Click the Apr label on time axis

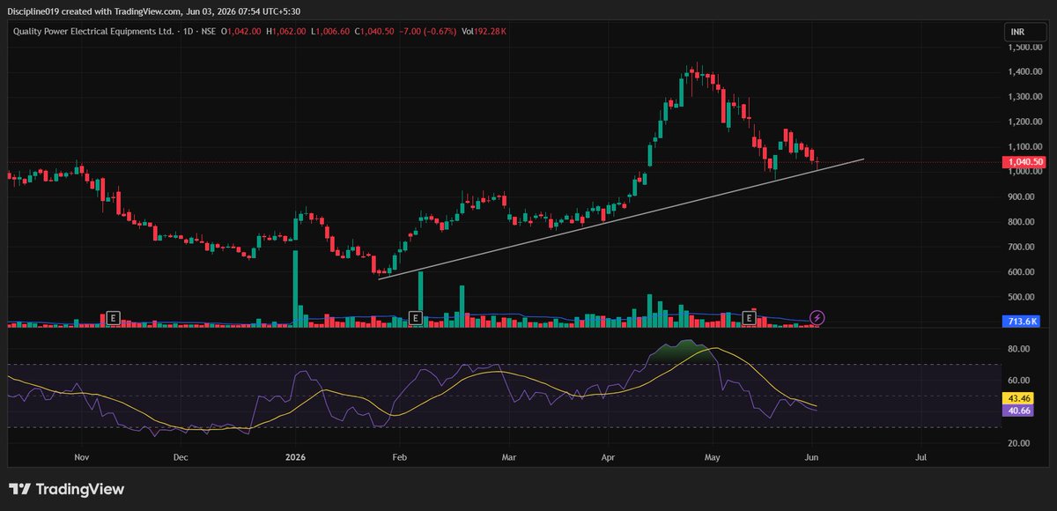click(x=610, y=458)
